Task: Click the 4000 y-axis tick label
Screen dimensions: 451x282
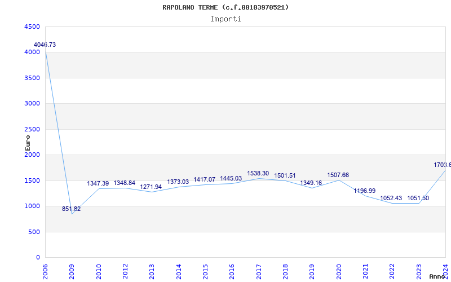Action: click(32, 52)
